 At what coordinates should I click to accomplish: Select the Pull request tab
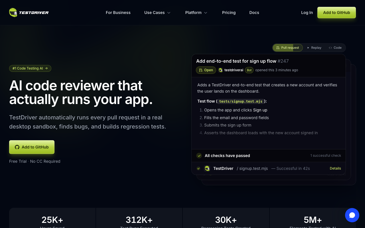pos(288,48)
